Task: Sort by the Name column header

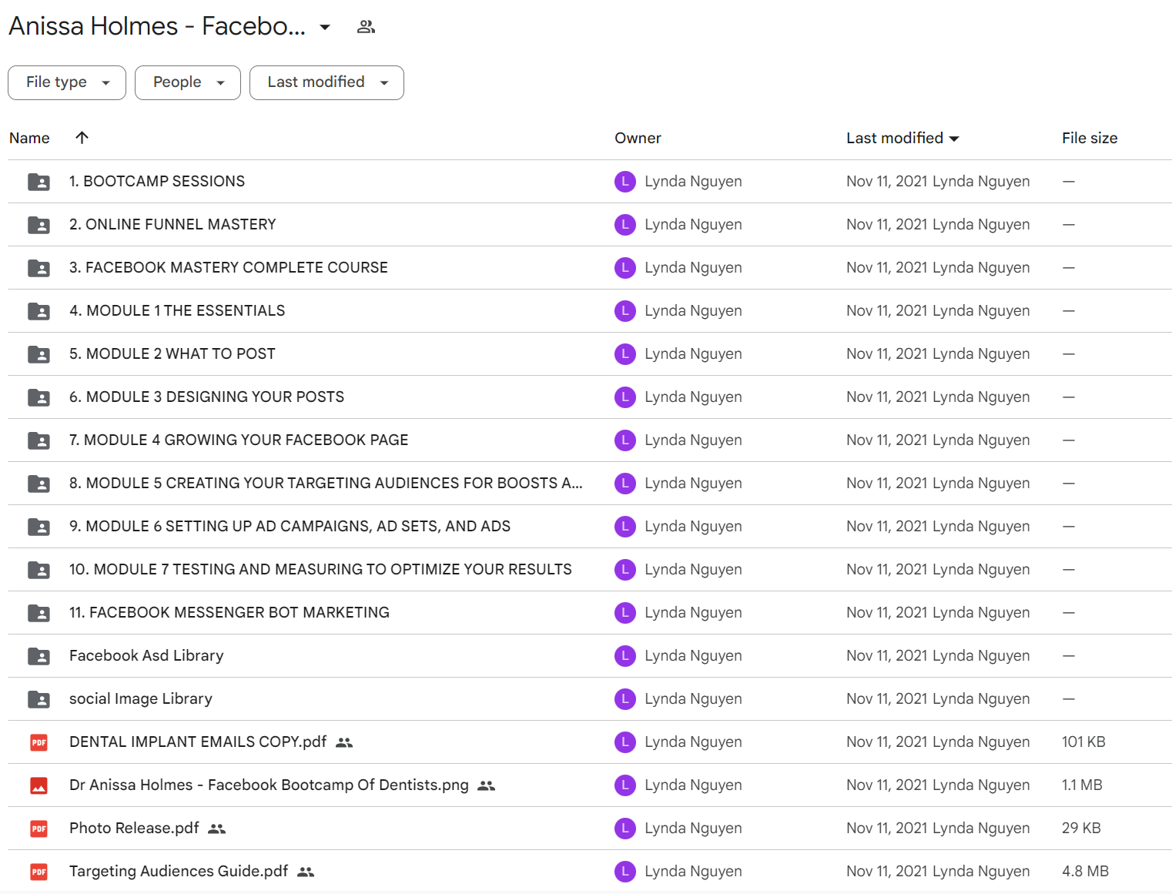Action: coord(29,138)
